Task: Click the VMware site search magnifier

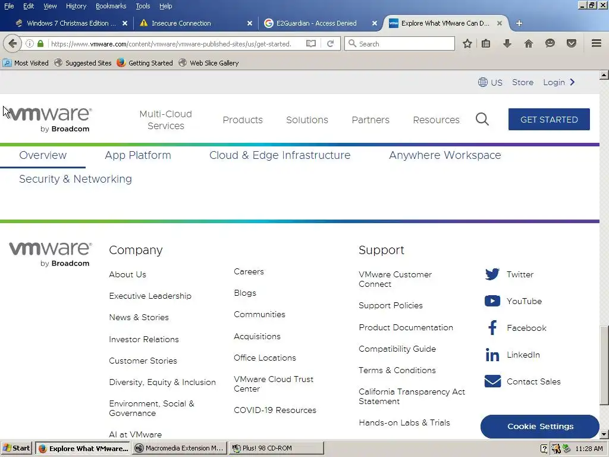Action: (x=482, y=119)
